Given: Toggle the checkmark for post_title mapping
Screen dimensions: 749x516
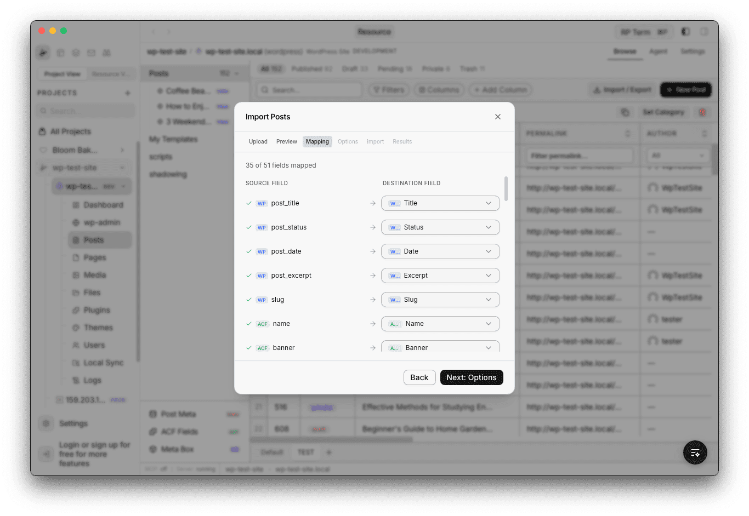Looking at the screenshot, I should [249, 203].
